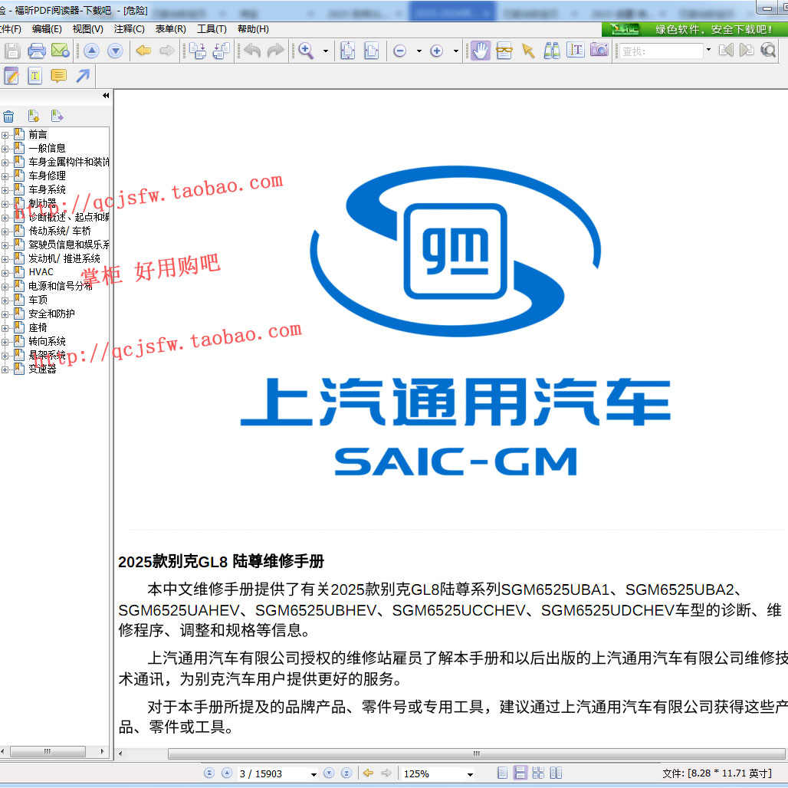The width and height of the screenshot is (788, 788).
Task: Expand the 座椅 bookmark
Action: [5, 328]
